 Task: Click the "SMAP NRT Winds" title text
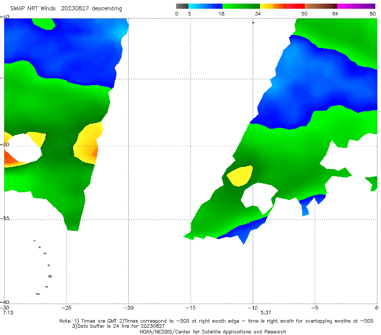pos(33,8)
